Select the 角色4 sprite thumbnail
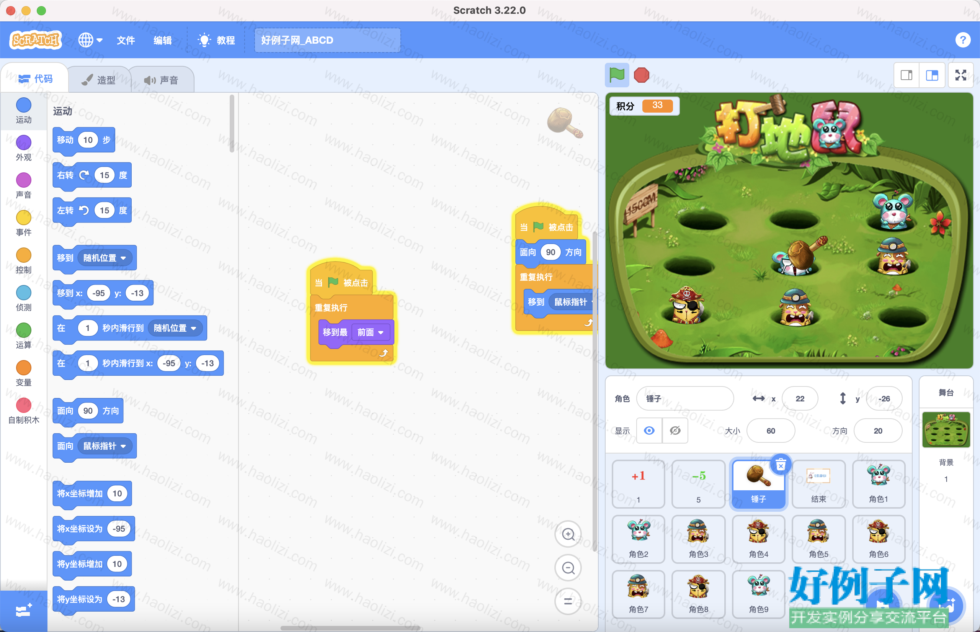Screen dimensions: 980x632 pyautogui.click(x=758, y=539)
